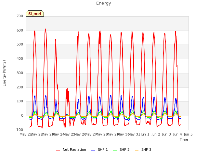Toggle SHF 1 series in legend
The height and width of the screenshot is (156, 208).
pos(99,149)
